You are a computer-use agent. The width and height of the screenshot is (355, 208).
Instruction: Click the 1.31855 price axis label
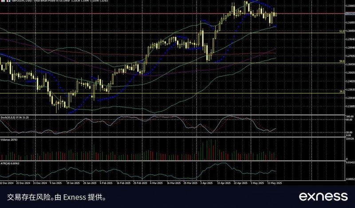coord(350,23)
